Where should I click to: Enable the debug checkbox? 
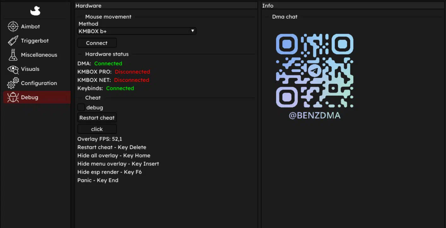[x=81, y=107]
